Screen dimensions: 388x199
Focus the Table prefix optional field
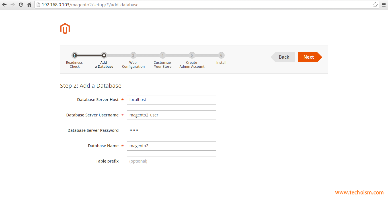point(171,161)
